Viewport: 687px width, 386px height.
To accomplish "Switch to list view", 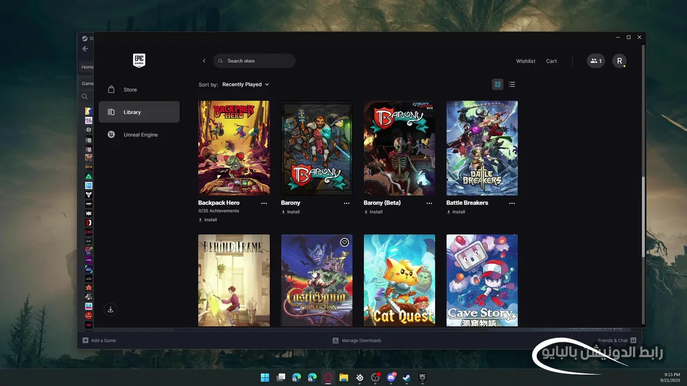I will (x=512, y=84).
